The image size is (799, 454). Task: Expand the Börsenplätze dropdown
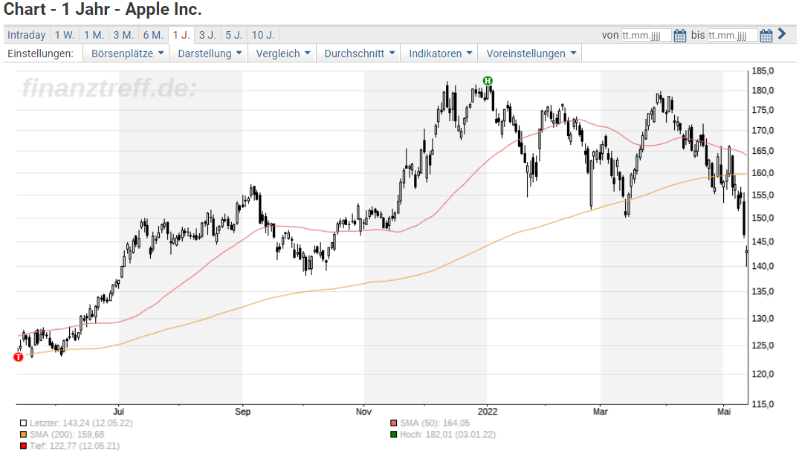[x=127, y=53]
